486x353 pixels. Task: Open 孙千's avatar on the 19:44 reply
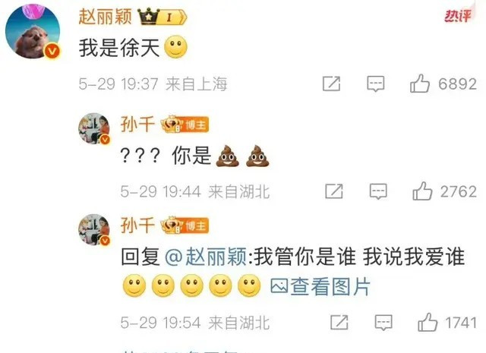click(94, 128)
